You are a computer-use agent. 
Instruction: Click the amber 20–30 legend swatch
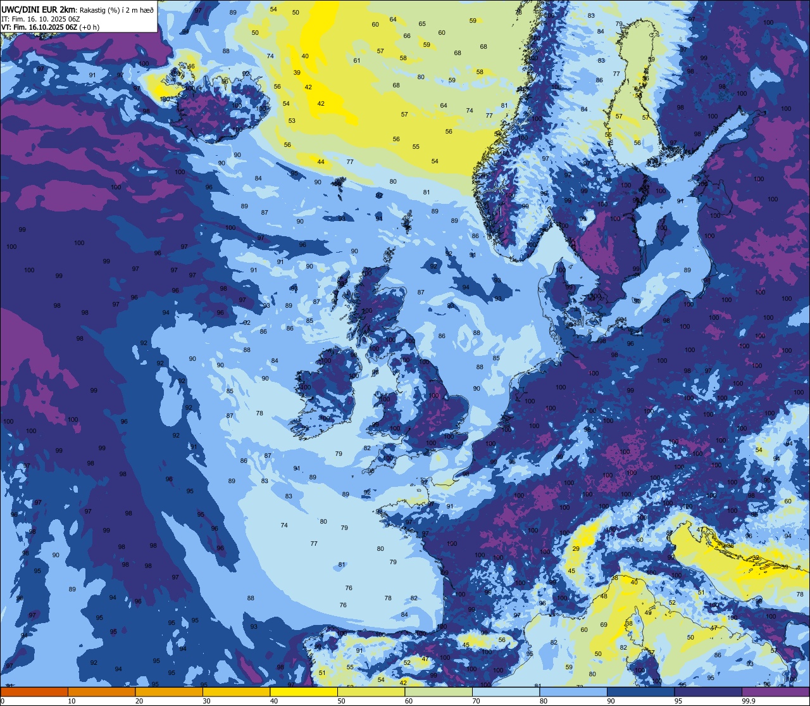[x=169, y=691]
